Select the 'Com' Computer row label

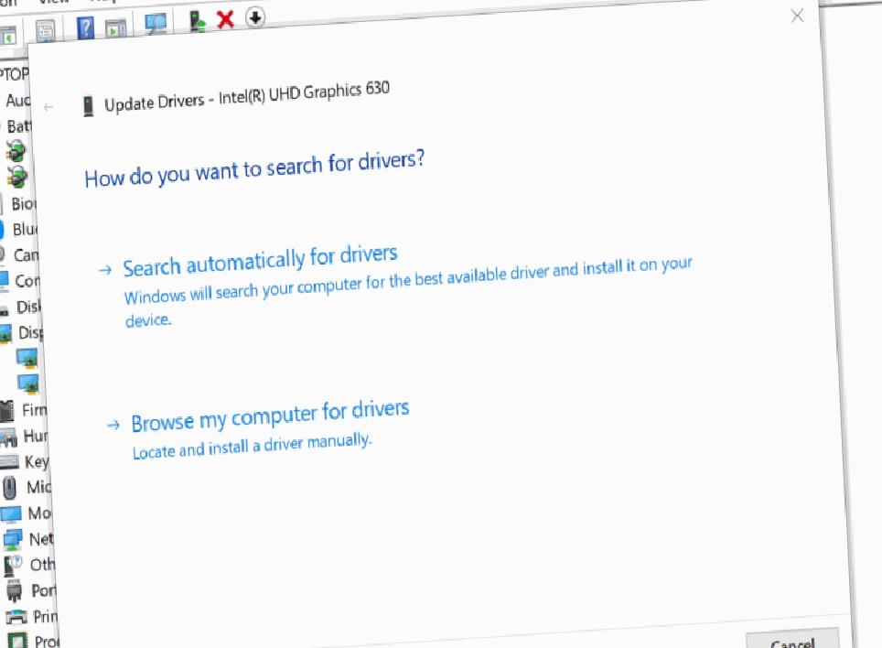point(27,281)
